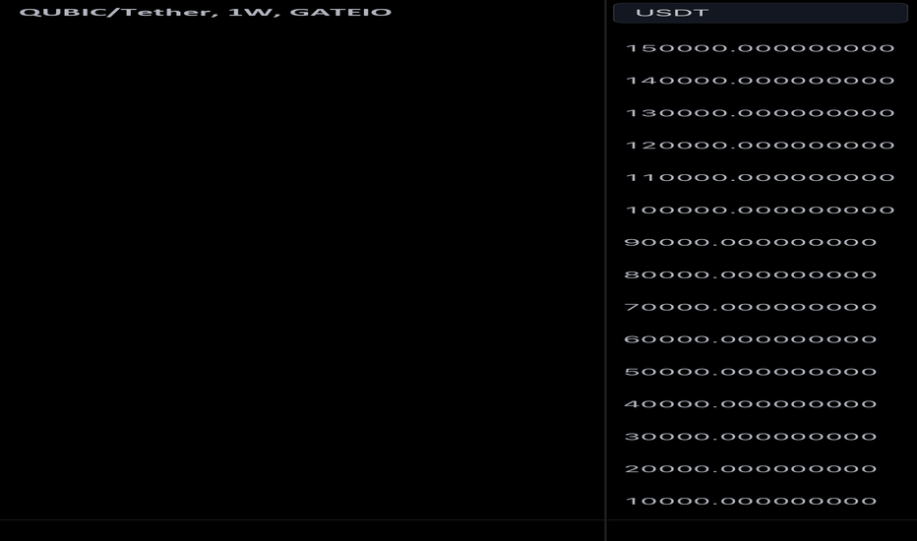Click price label 20000.000000000
The image size is (917, 541).
751,469
